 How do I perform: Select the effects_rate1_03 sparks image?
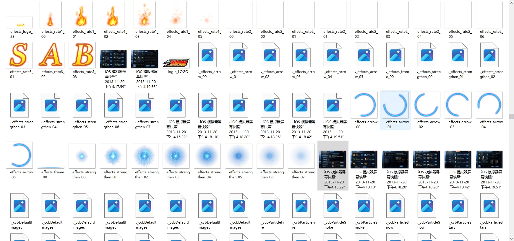[145, 14]
